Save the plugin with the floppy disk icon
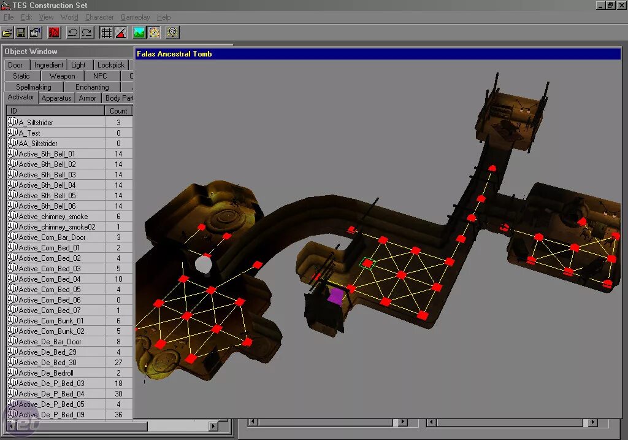The image size is (628, 440). click(21, 33)
